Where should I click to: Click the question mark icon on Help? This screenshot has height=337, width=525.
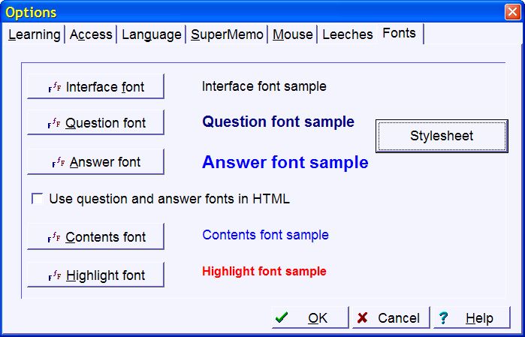pos(443,318)
